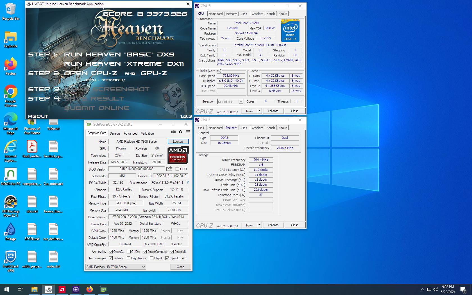Screen dimensions: 472x295
Task: Click the GPU-Z taskbar icon
Action: coord(103,289)
